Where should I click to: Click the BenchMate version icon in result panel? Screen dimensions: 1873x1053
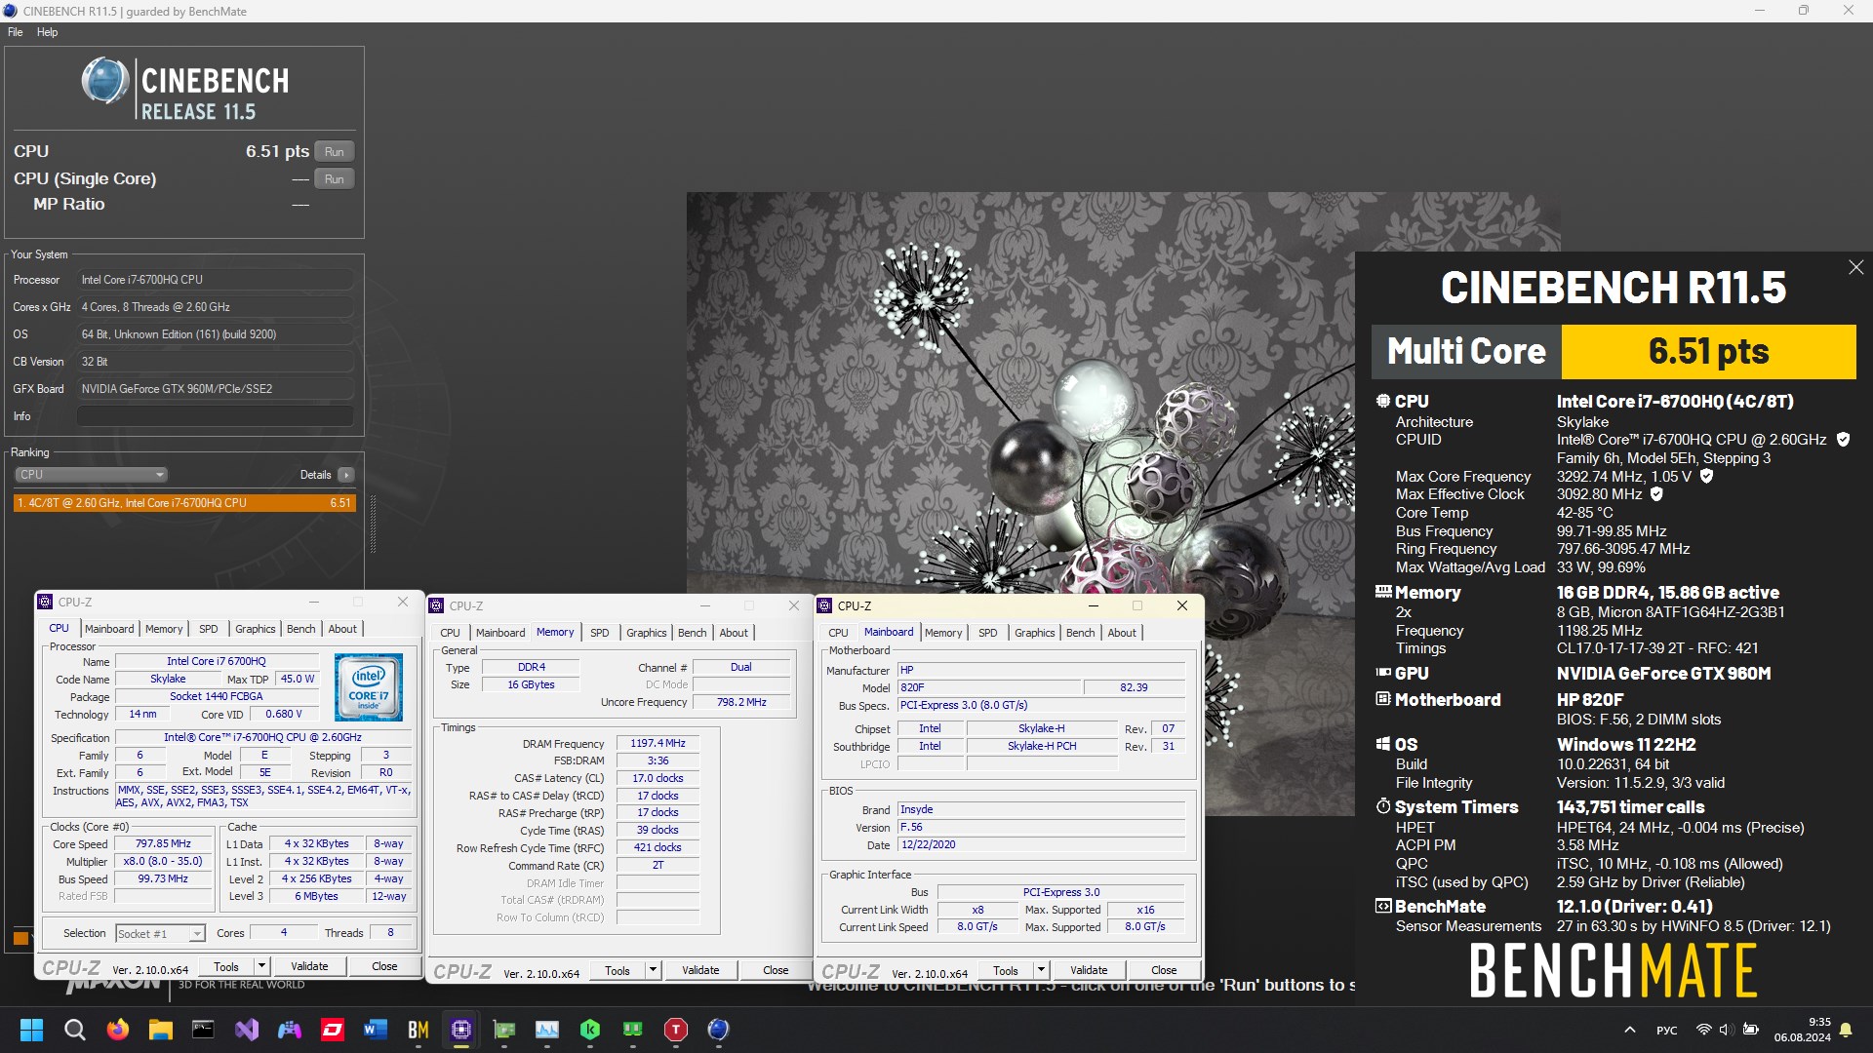[1382, 906]
